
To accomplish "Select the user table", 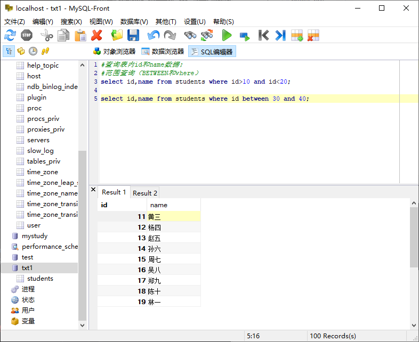I will pyautogui.click(x=34, y=225).
